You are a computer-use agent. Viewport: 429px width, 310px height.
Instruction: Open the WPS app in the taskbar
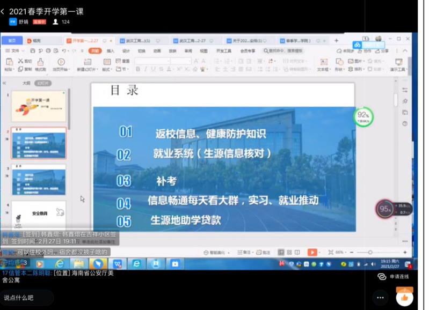click(x=117, y=264)
